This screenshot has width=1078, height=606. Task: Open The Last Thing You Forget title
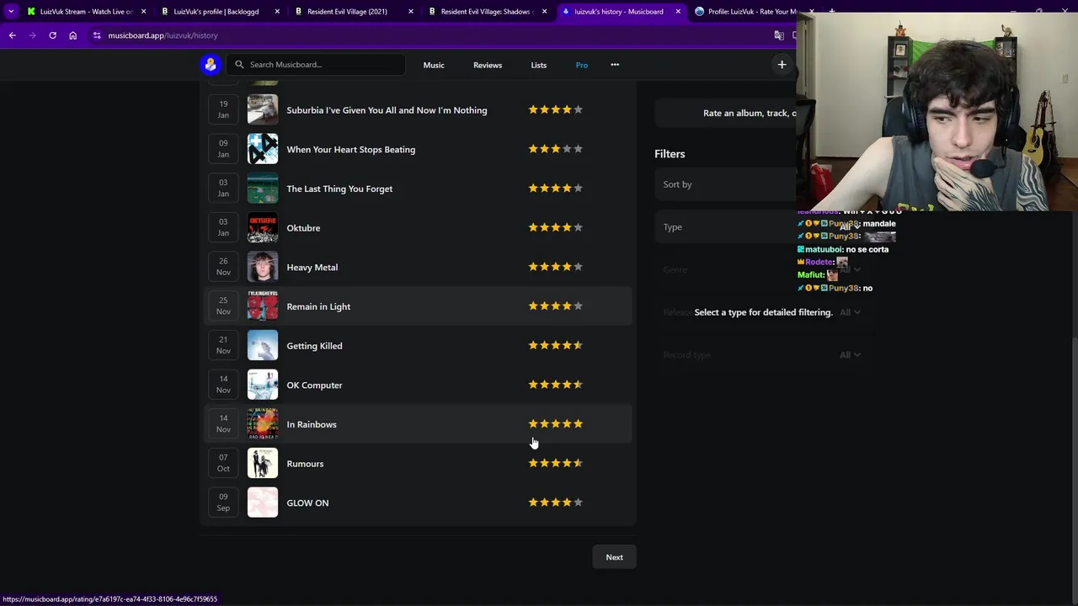[x=339, y=189]
